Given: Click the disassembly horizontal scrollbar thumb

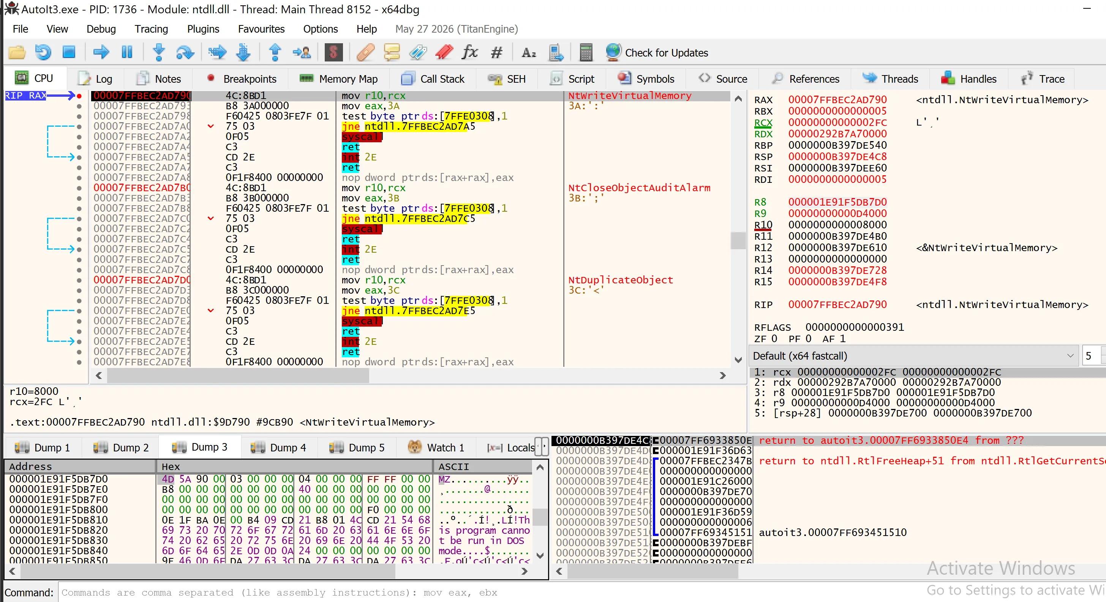Looking at the screenshot, I should click(x=238, y=376).
